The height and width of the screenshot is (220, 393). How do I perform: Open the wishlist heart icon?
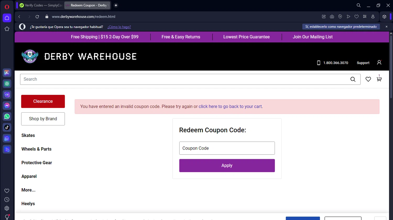coord(368,79)
